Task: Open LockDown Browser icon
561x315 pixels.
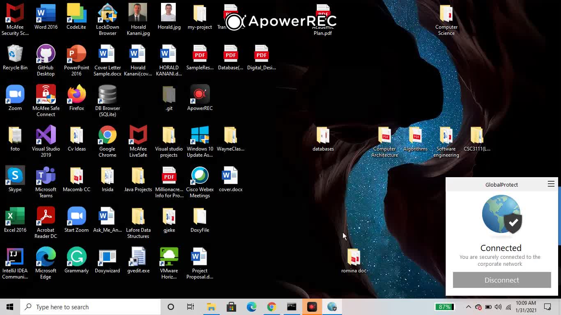Action: pos(107,19)
